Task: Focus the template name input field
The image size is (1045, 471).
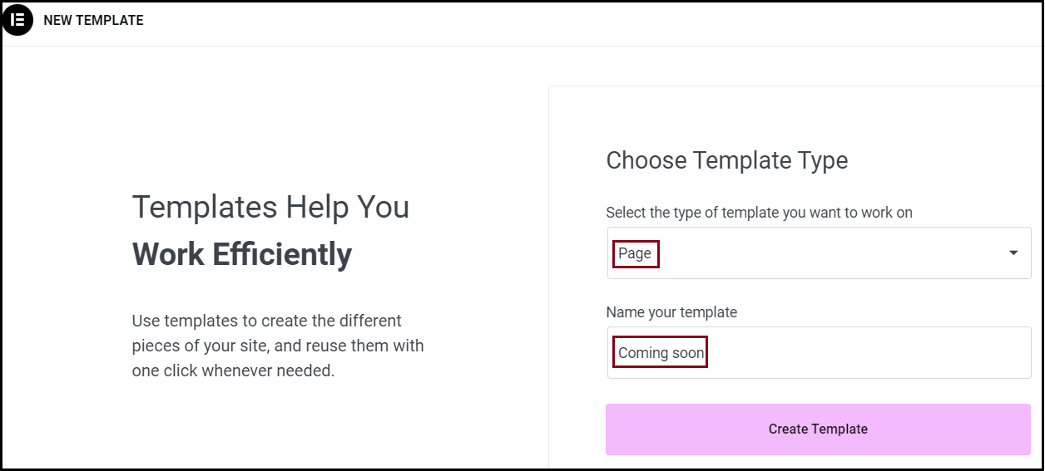Action: tap(865, 353)
